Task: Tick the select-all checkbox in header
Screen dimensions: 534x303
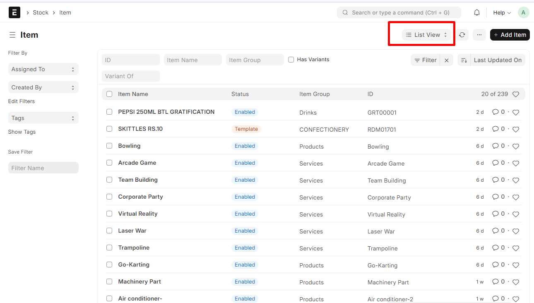Action: [x=109, y=94]
